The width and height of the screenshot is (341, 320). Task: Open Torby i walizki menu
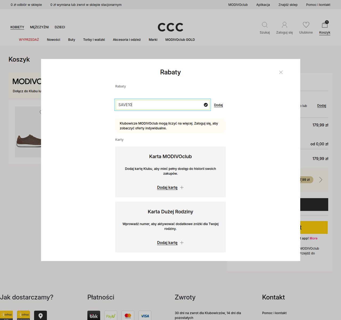pos(94,40)
